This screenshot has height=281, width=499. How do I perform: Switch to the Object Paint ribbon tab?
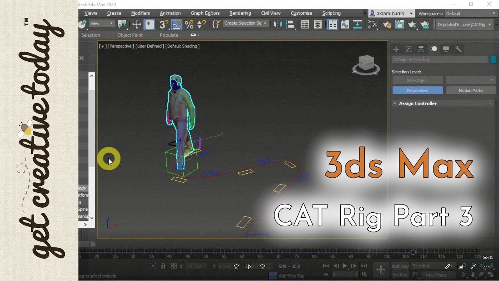(130, 35)
